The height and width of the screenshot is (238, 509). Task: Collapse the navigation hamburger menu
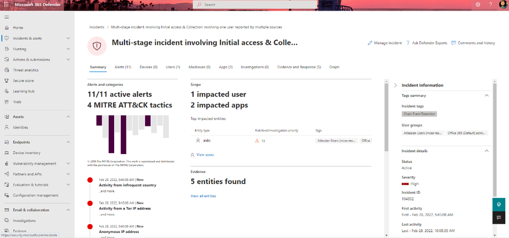tap(7, 17)
